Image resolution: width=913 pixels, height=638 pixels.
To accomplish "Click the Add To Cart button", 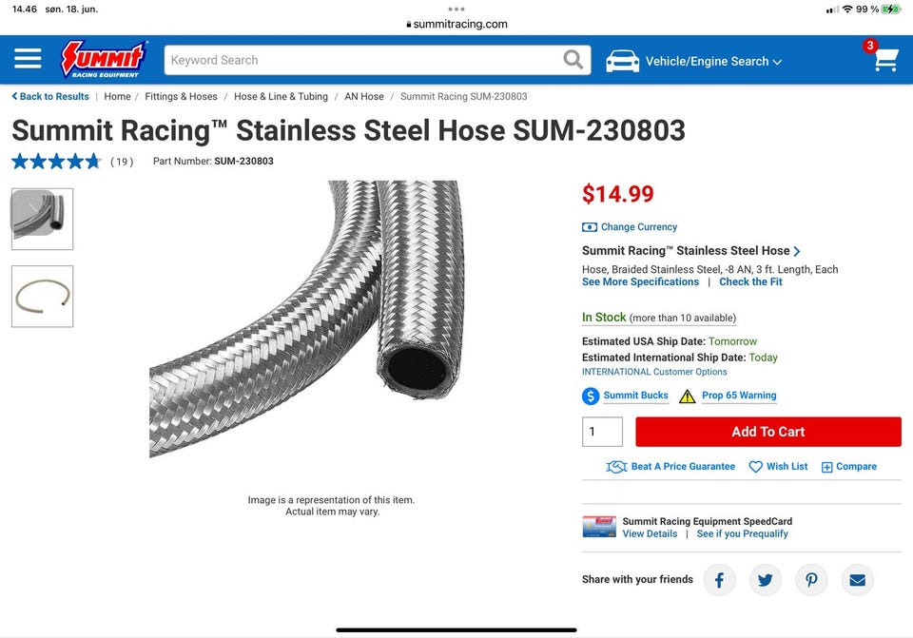I will coord(767,432).
